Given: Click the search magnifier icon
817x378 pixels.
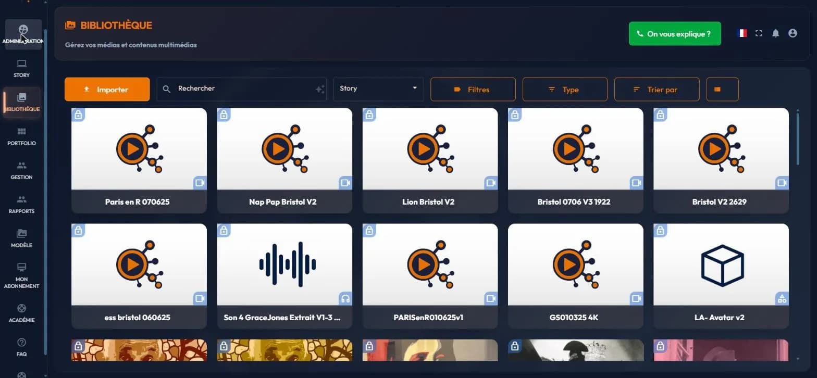Looking at the screenshot, I should tap(167, 89).
